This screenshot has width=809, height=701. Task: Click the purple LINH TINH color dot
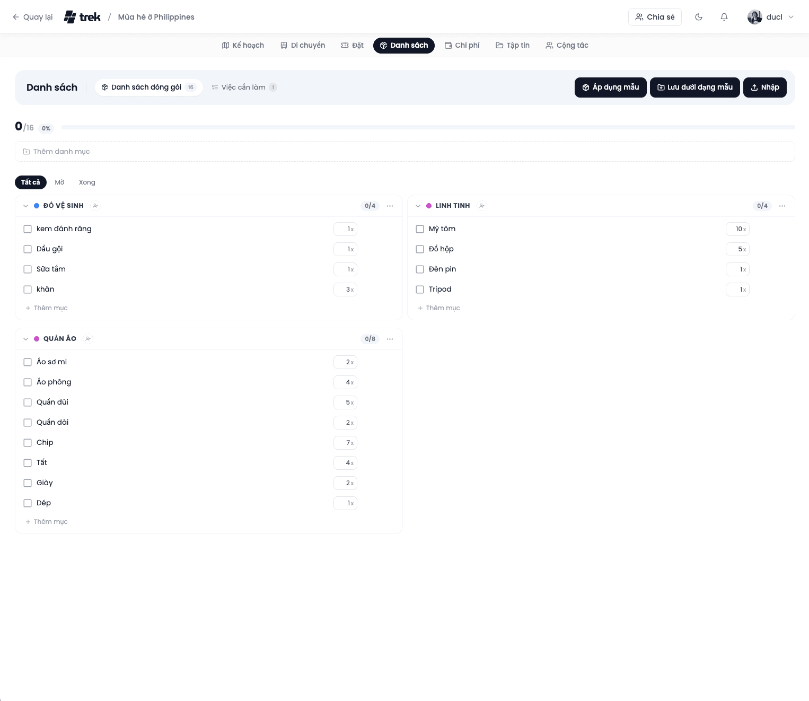[x=429, y=206]
